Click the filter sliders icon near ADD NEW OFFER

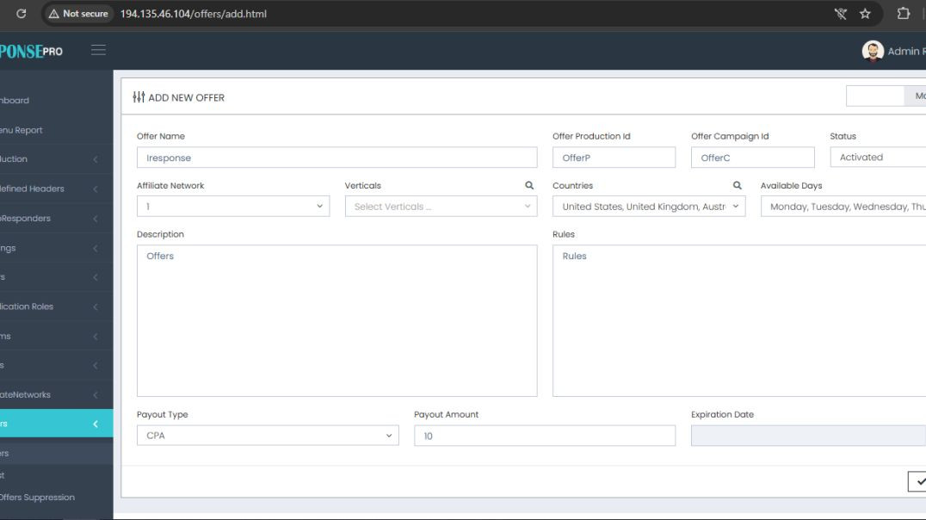[138, 96]
